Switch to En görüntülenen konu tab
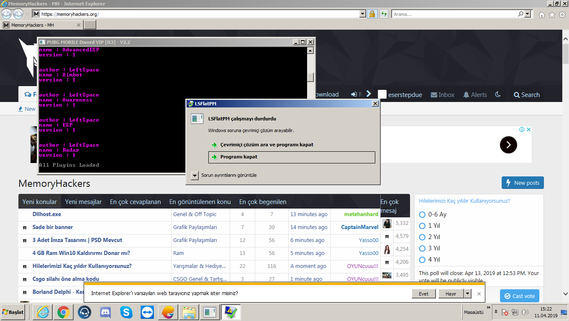The height and width of the screenshot is (321, 569). (200, 202)
